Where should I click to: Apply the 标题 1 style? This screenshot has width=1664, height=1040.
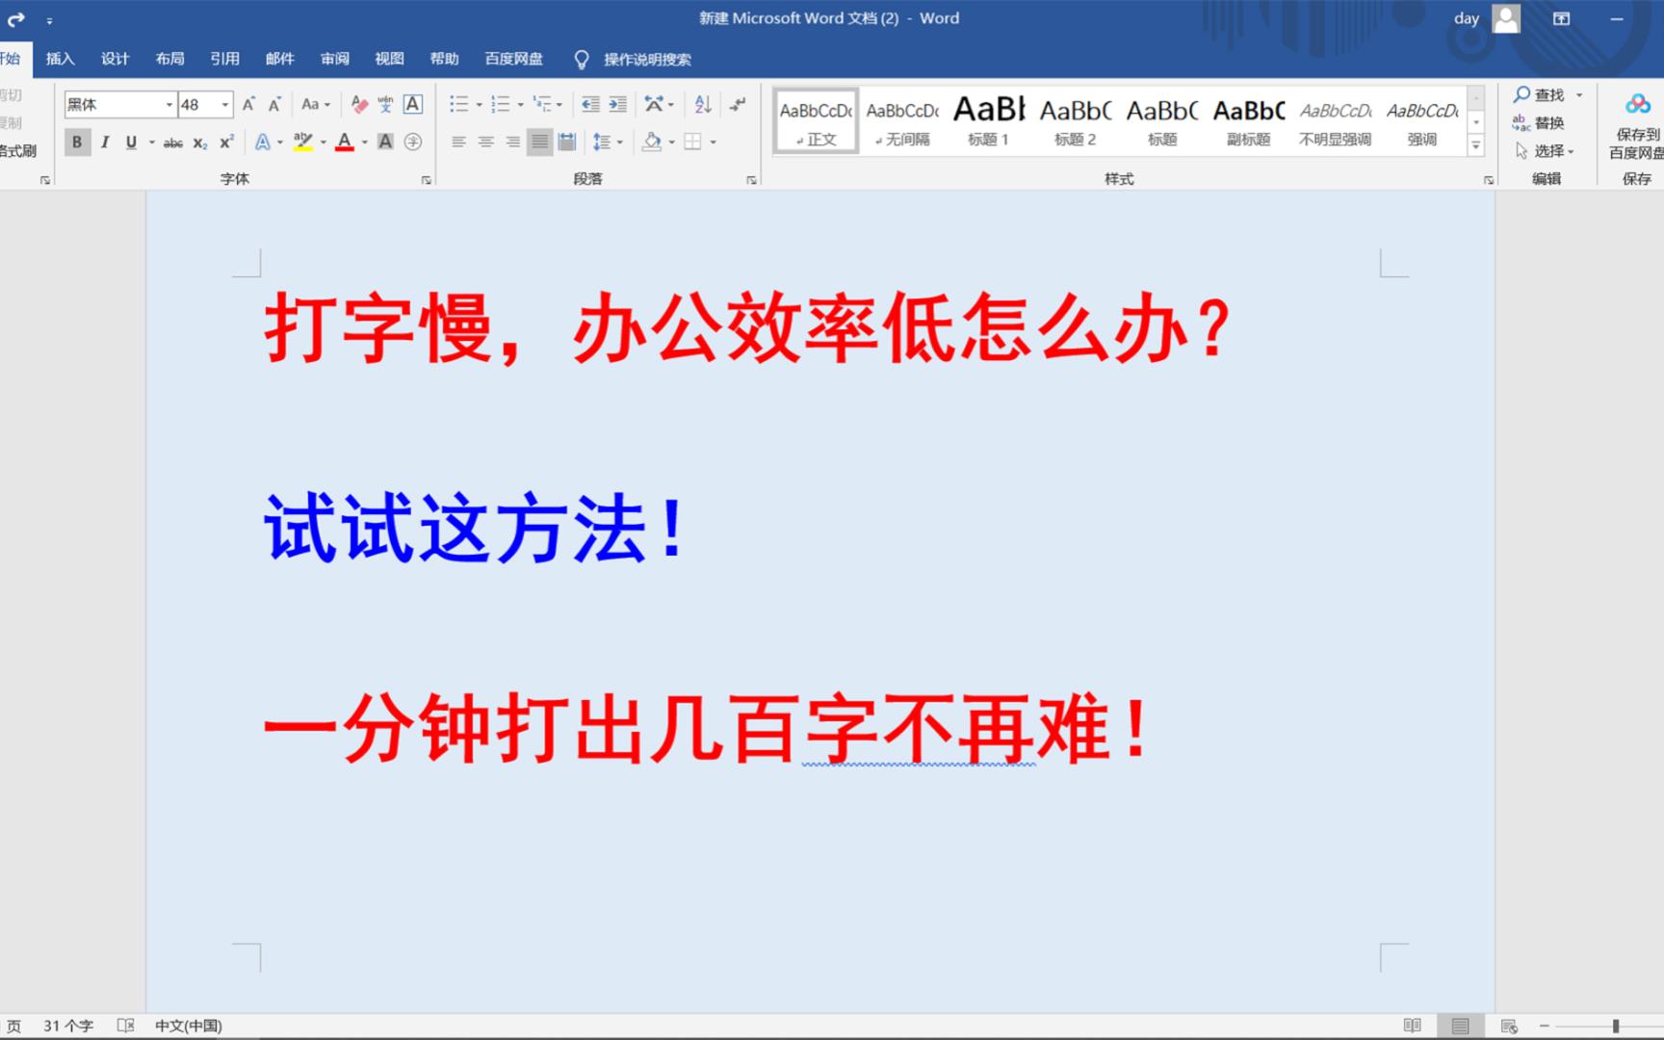(987, 120)
